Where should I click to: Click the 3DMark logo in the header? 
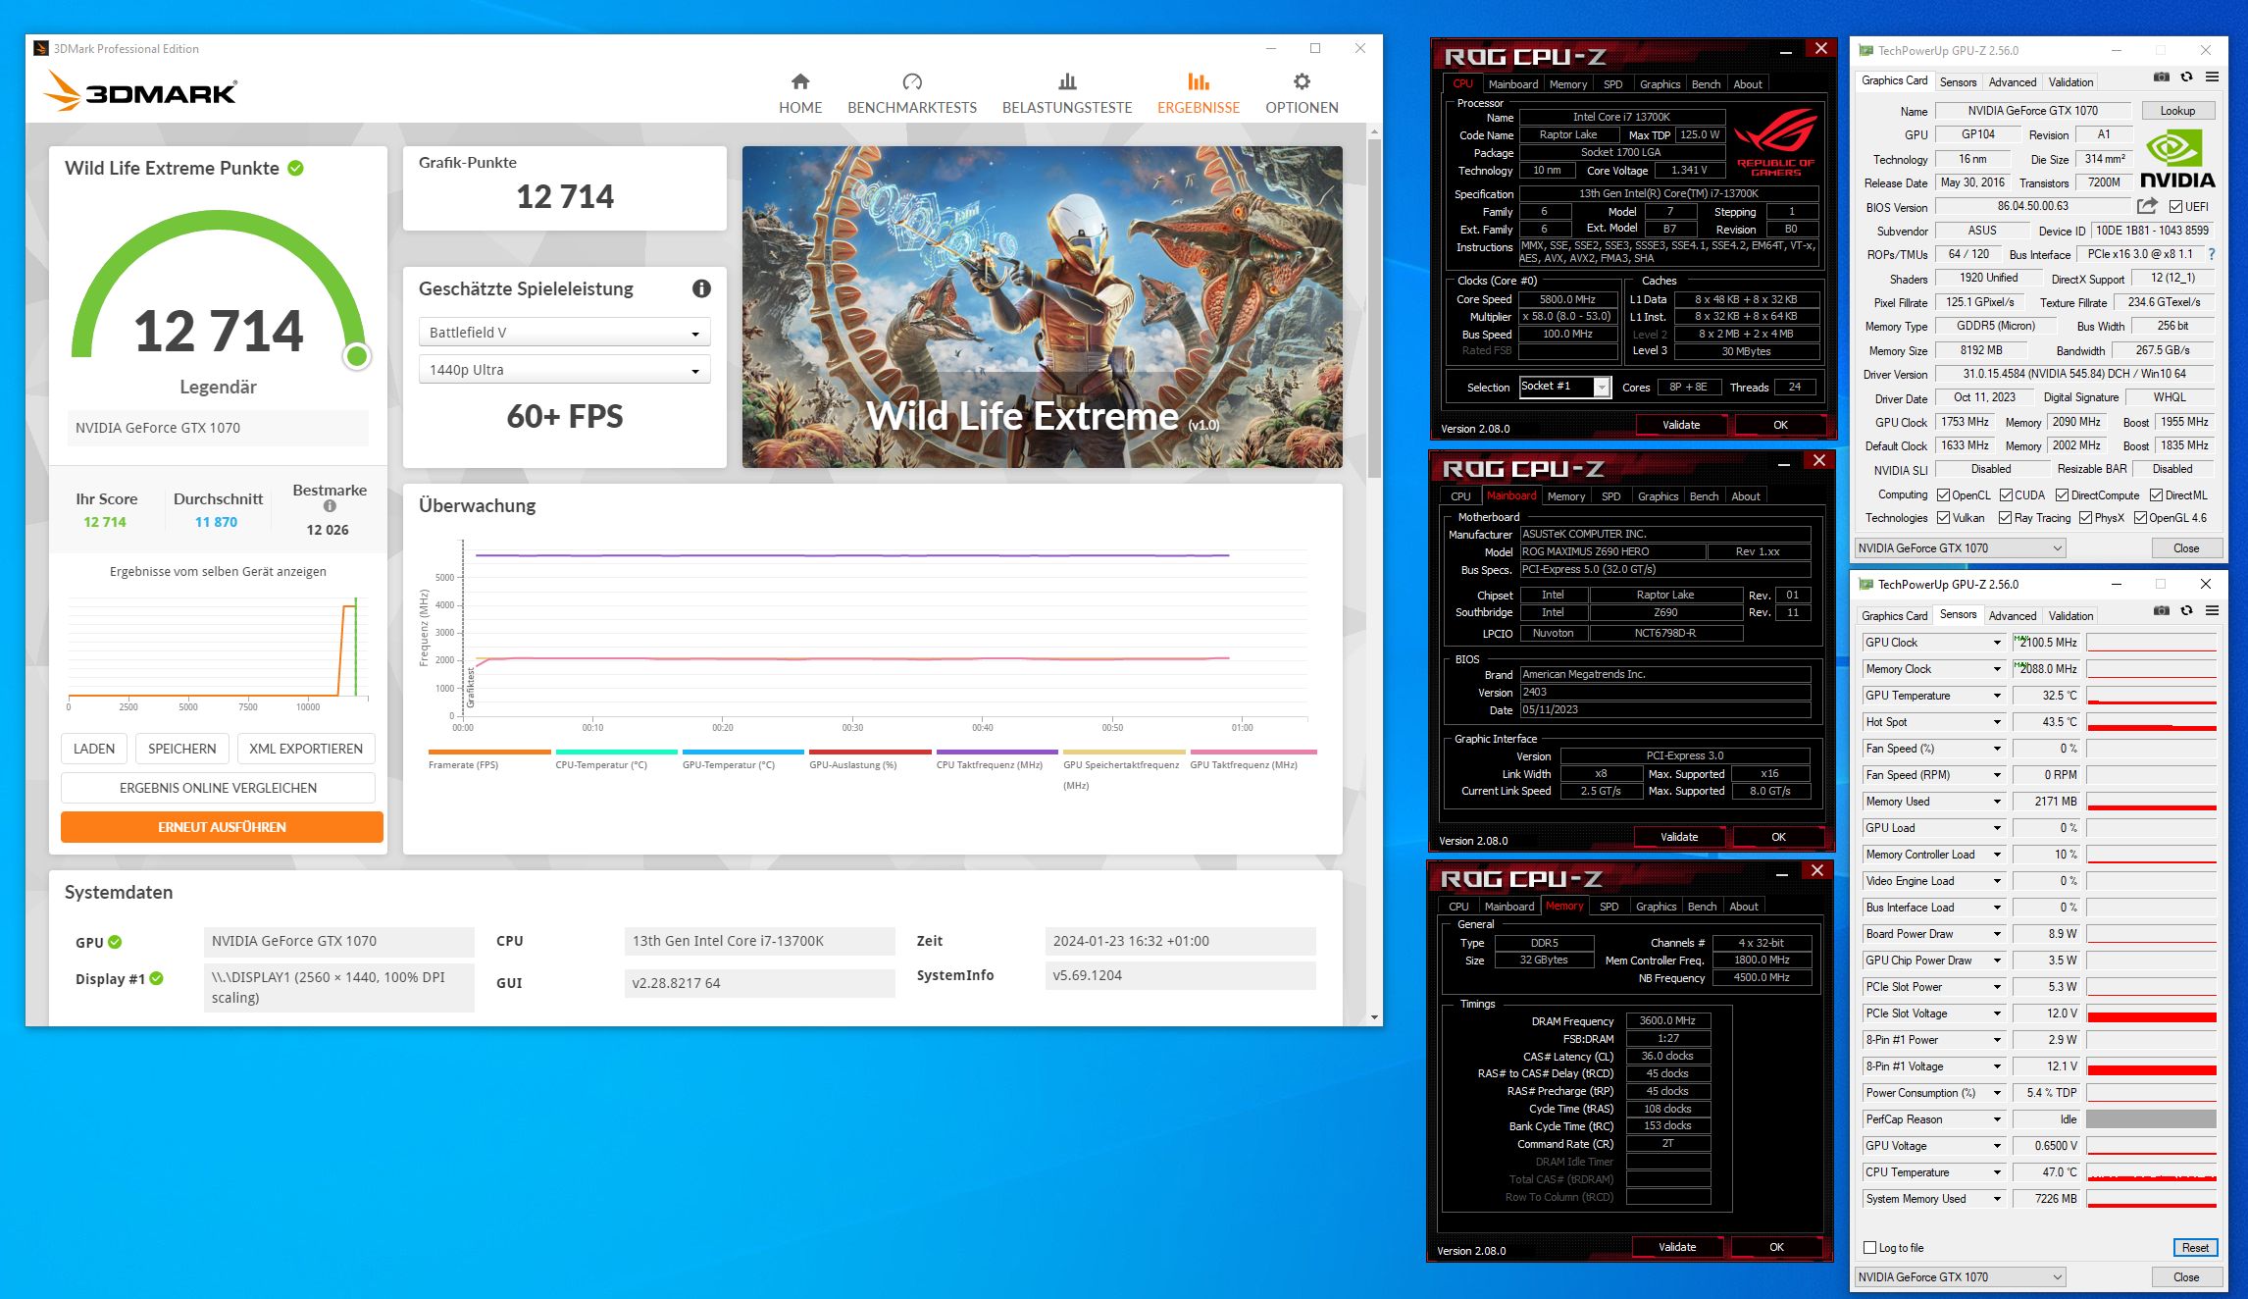coord(140,91)
